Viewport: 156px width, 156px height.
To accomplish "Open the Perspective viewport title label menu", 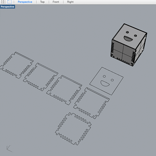I will pyautogui.click(x=8, y=7).
